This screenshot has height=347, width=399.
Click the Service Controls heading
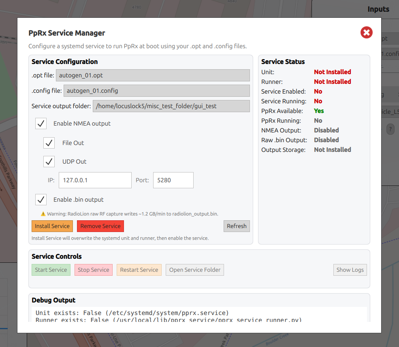tap(56, 256)
